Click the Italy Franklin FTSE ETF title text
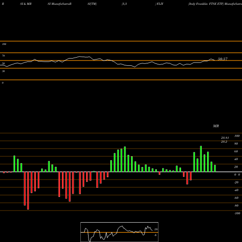The width and height of the screenshot is (242, 242). tap(206, 4)
